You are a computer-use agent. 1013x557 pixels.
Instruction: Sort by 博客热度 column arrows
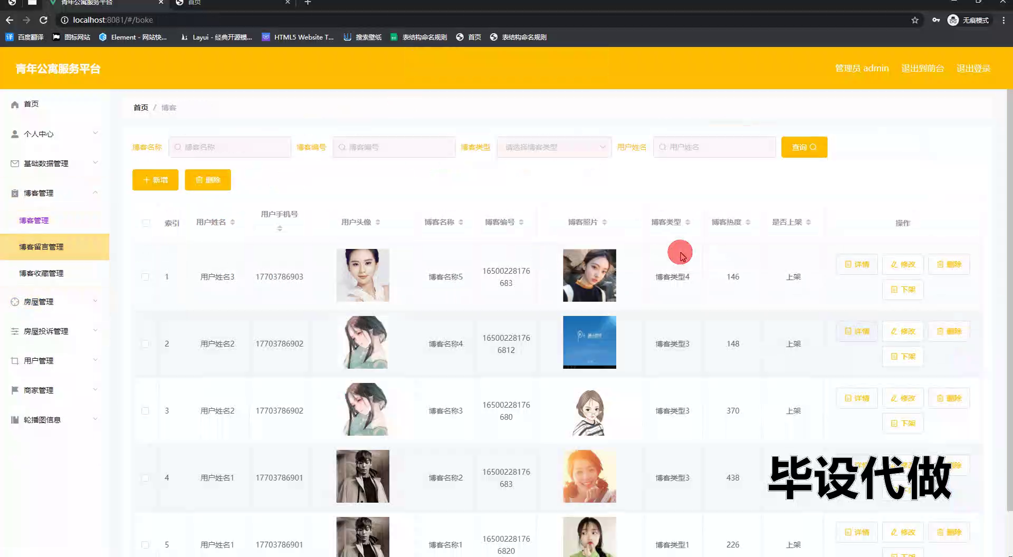pos(748,222)
